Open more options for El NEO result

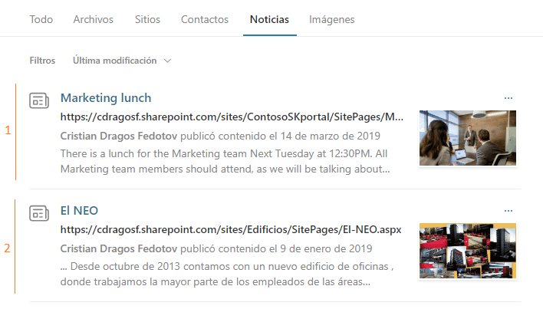coord(508,211)
